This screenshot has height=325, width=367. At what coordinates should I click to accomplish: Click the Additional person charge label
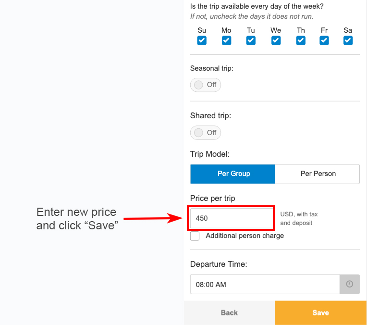pos(245,236)
